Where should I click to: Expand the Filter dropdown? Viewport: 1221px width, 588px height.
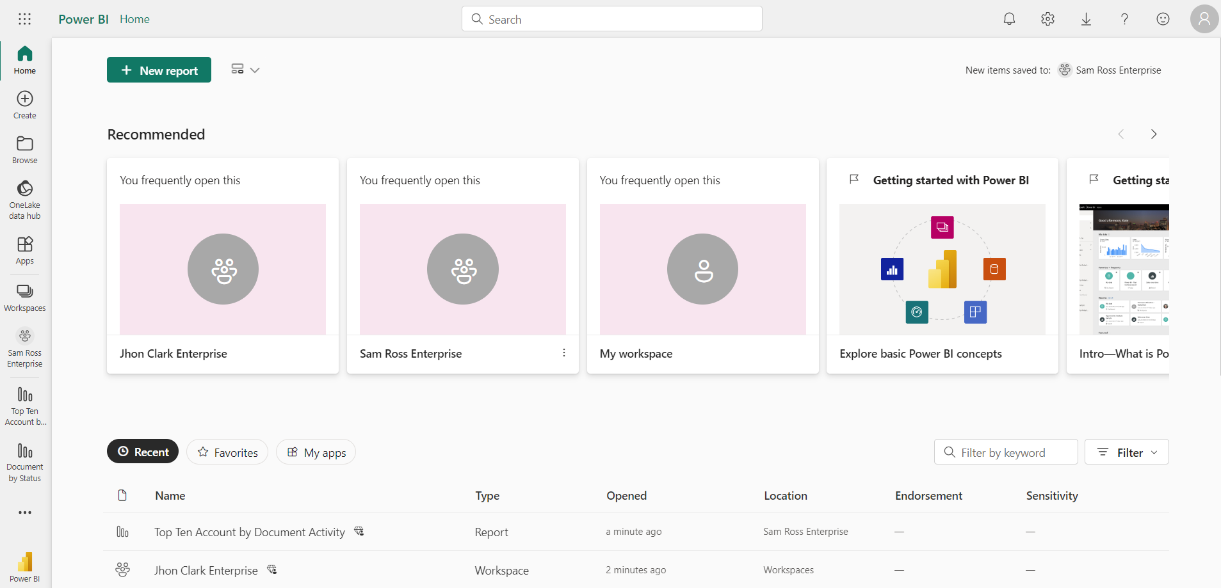pyautogui.click(x=1127, y=452)
